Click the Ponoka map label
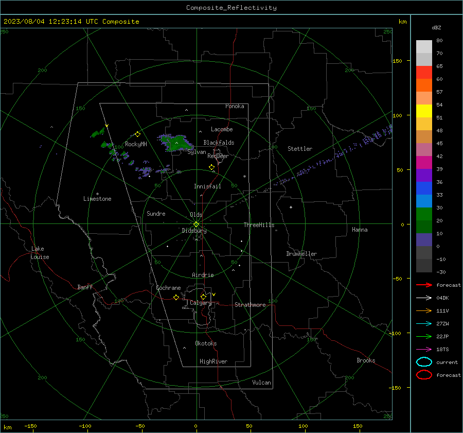 tap(235, 106)
